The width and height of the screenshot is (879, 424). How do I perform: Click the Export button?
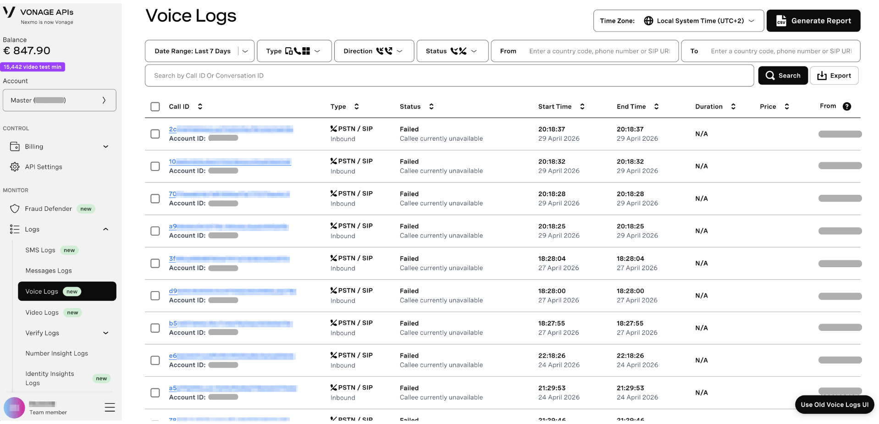click(x=834, y=76)
